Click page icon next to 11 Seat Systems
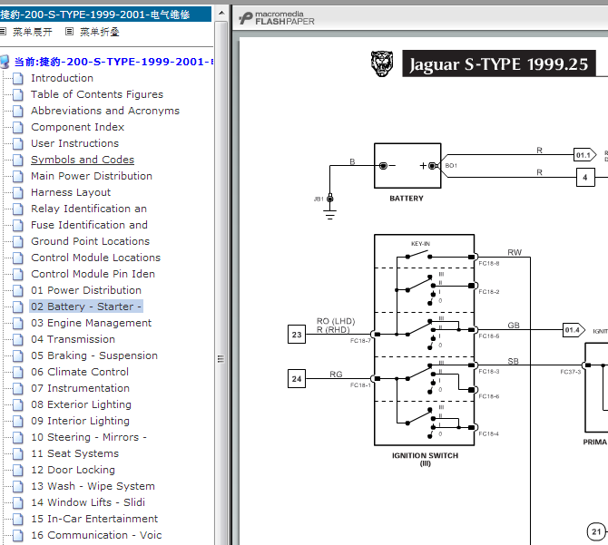 tap(17, 453)
